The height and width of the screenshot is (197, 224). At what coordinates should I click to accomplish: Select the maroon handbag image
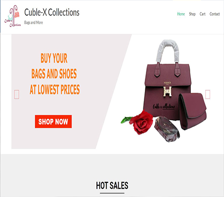point(167,81)
